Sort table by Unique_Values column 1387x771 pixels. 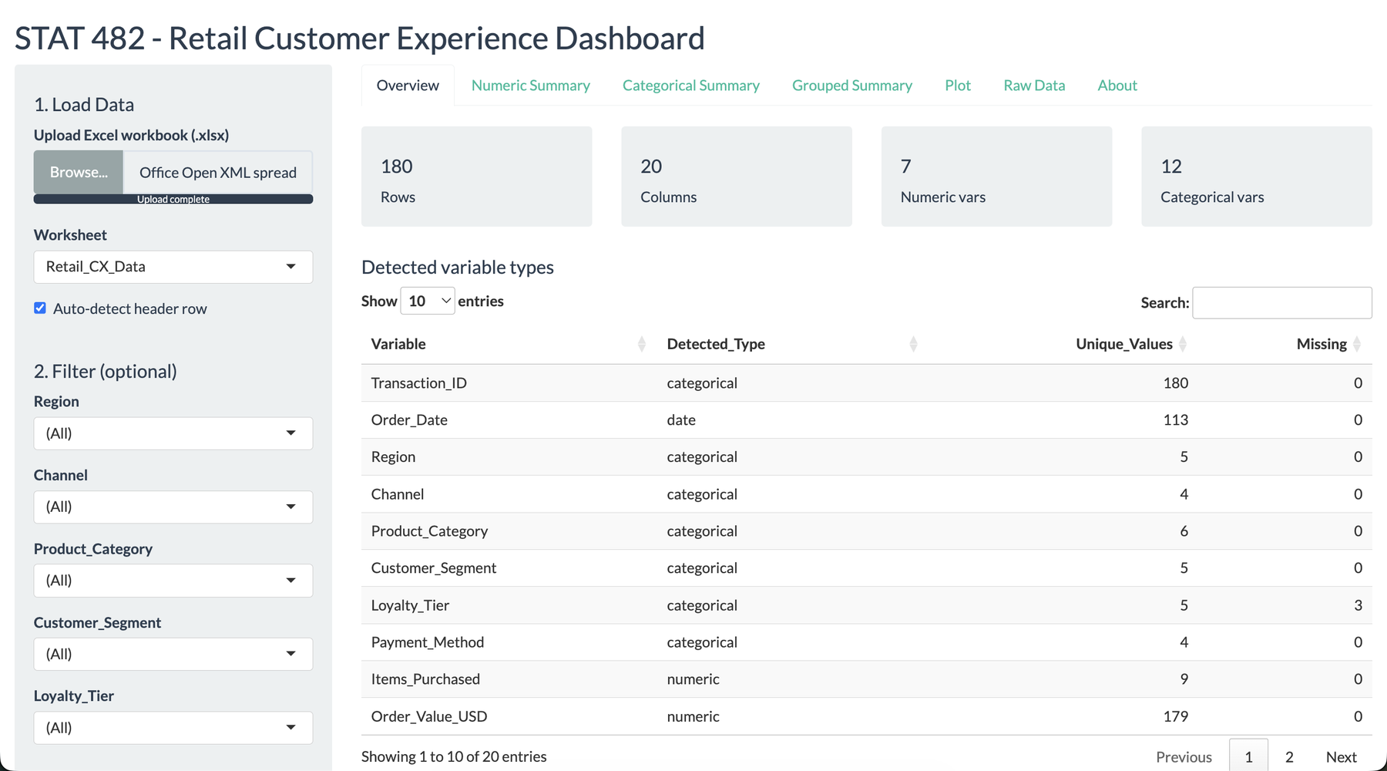pyautogui.click(x=1063, y=344)
